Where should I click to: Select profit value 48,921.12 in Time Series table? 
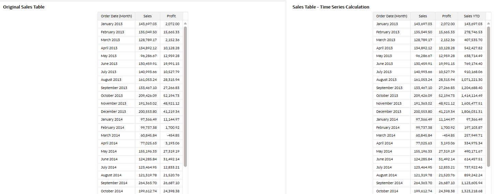click(x=447, y=103)
